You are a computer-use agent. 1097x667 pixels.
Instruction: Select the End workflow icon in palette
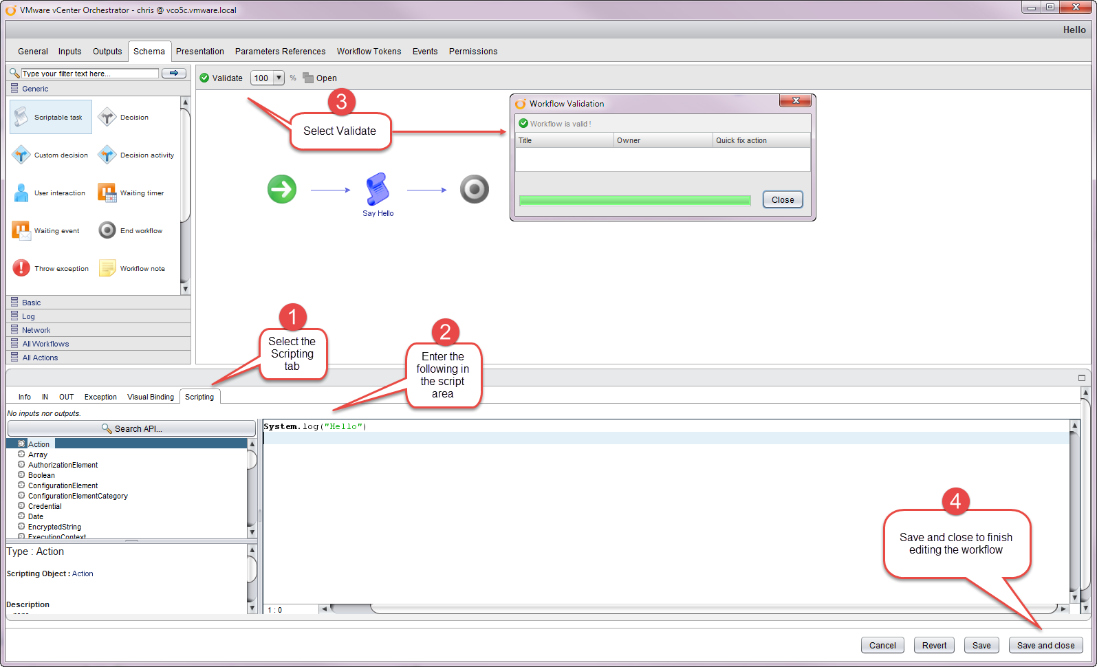107,230
